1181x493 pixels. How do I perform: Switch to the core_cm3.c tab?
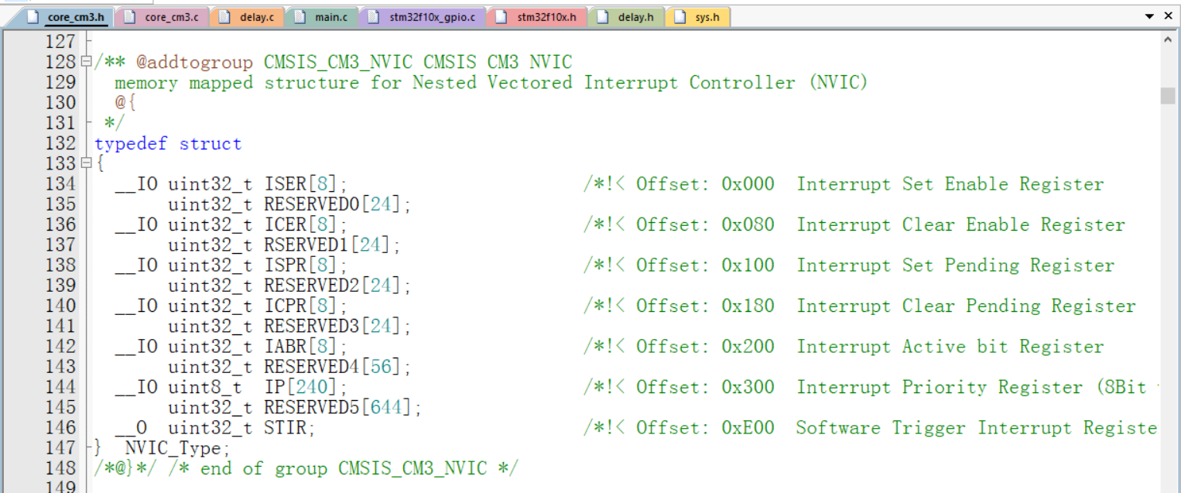tap(161, 17)
